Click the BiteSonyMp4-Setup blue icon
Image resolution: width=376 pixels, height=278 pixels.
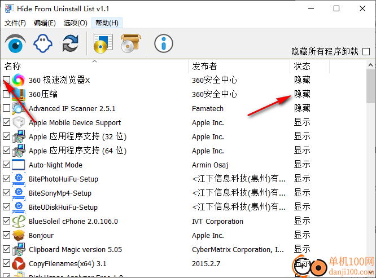pyautogui.click(x=19, y=193)
